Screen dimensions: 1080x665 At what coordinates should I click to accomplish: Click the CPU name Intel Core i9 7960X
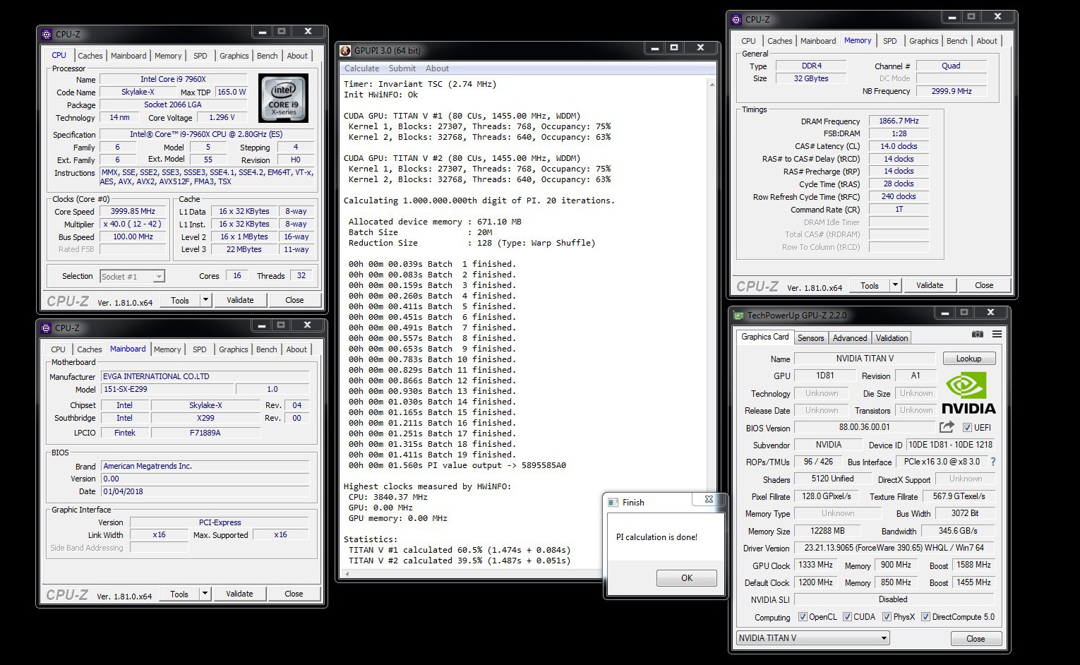point(173,79)
